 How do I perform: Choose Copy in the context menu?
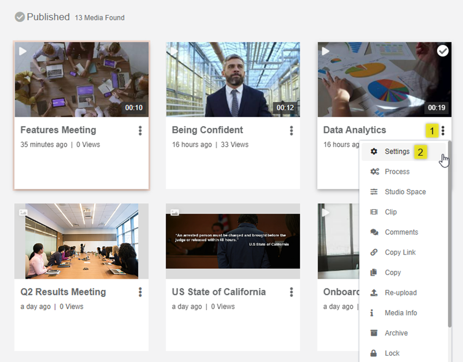(393, 273)
